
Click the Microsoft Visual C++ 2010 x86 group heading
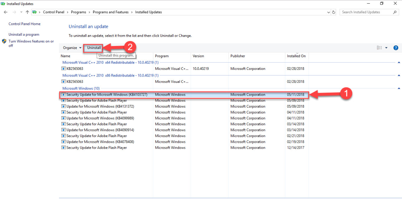click(110, 75)
